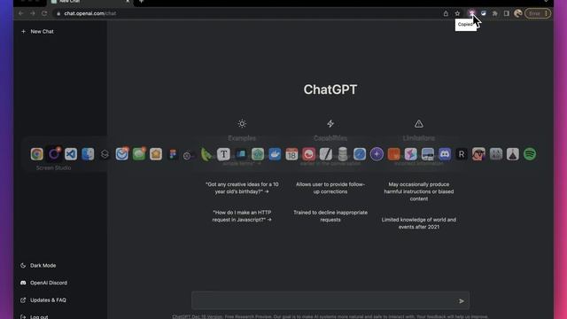The image size is (567, 319).
Task: Click the ChatGPT heading text
Action: [330, 89]
